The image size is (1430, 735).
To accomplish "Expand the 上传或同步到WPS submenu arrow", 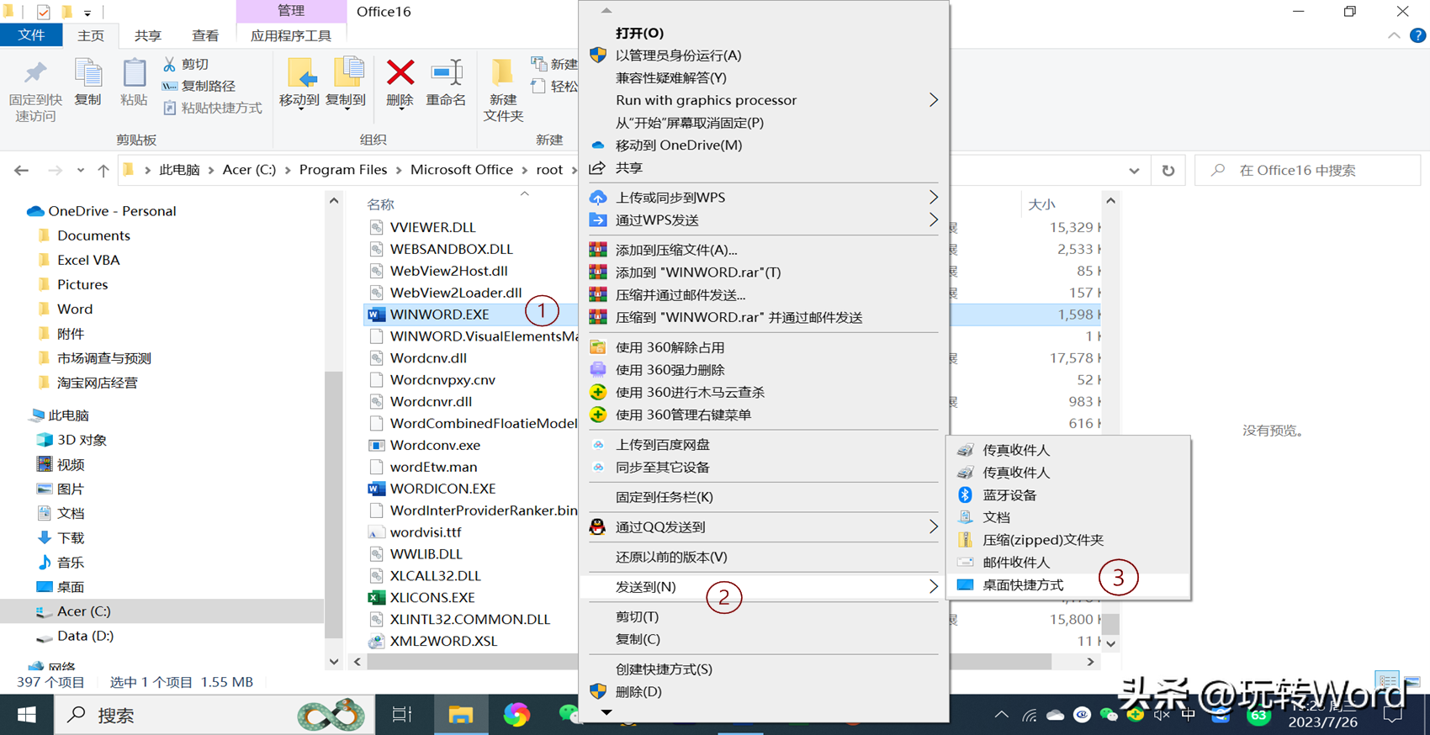I will click(933, 198).
